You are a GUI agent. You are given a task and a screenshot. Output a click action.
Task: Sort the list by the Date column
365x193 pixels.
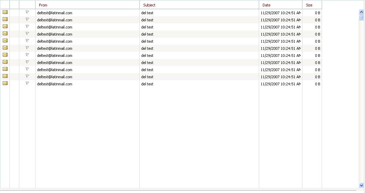266,5
